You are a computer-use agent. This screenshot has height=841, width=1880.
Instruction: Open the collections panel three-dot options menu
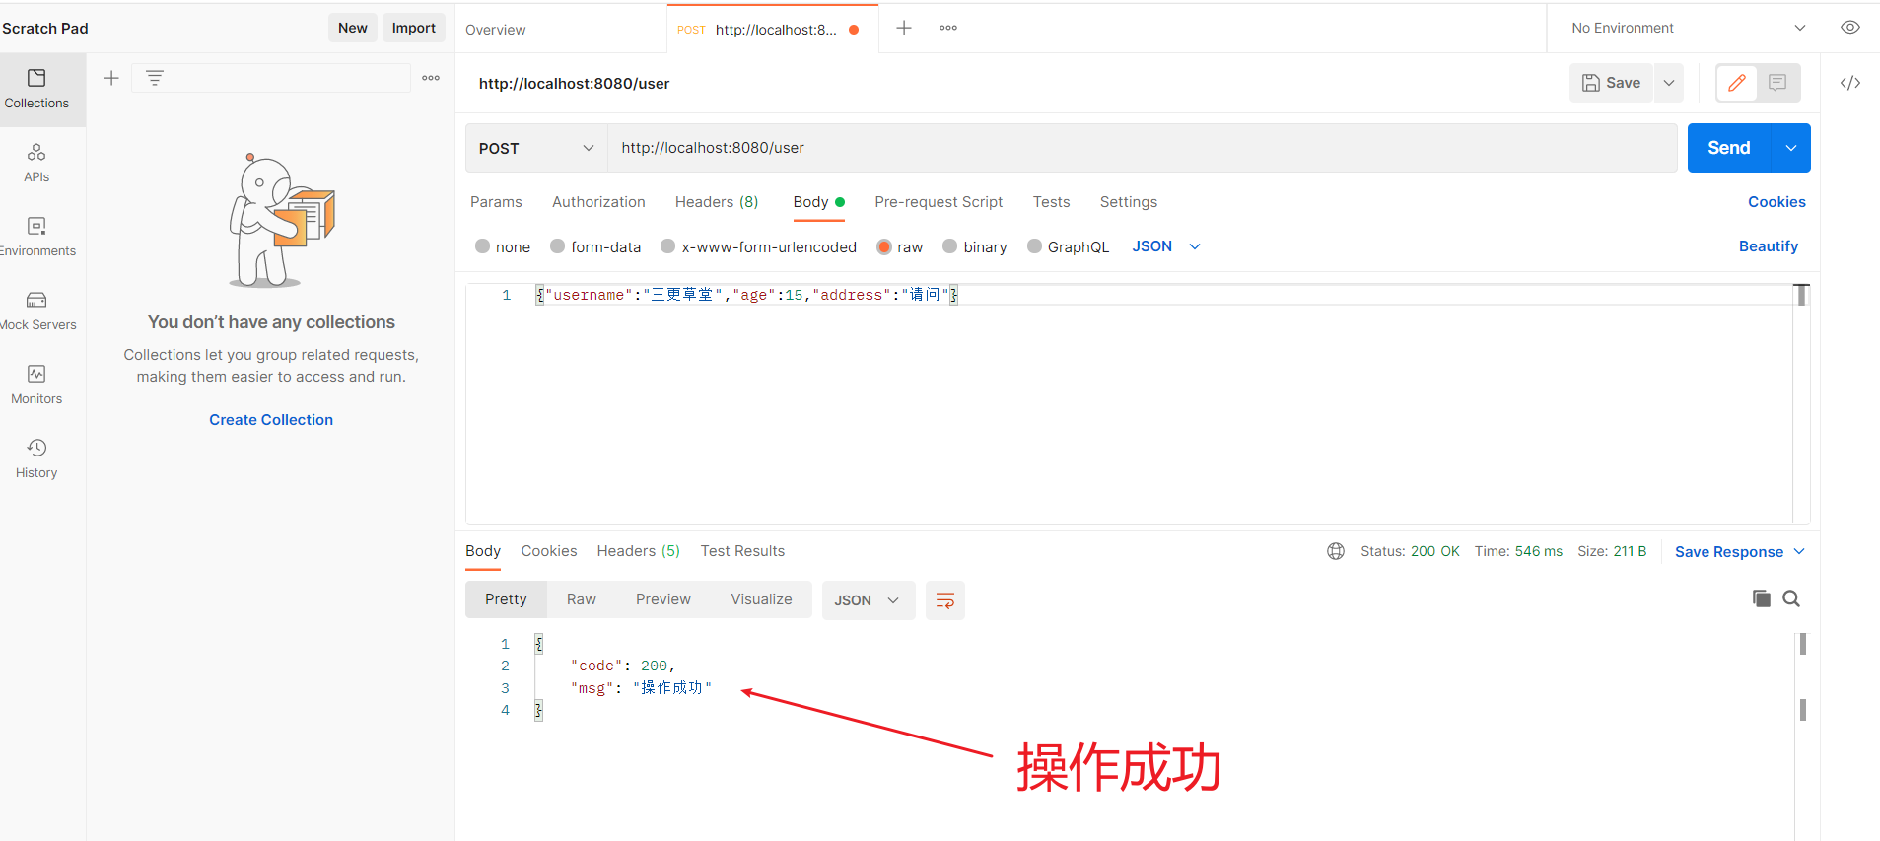tap(431, 78)
